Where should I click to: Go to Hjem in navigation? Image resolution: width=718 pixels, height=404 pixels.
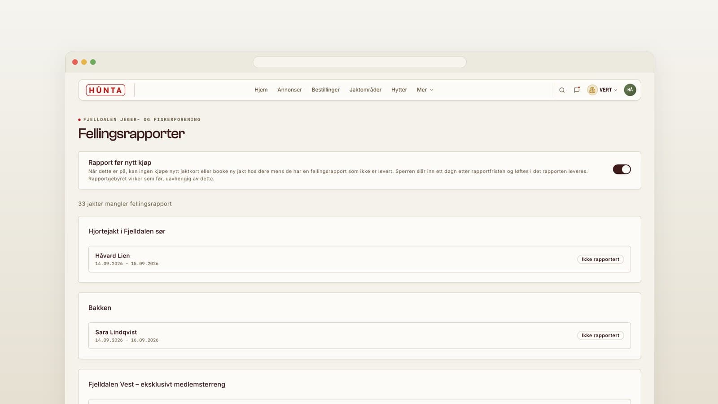(261, 90)
